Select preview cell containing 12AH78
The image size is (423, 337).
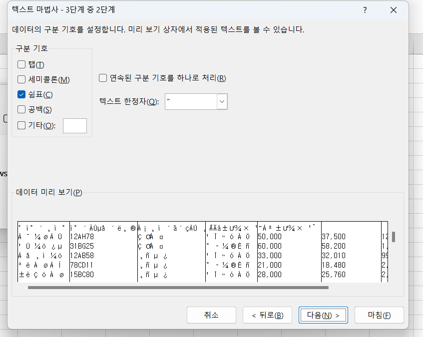82,237
